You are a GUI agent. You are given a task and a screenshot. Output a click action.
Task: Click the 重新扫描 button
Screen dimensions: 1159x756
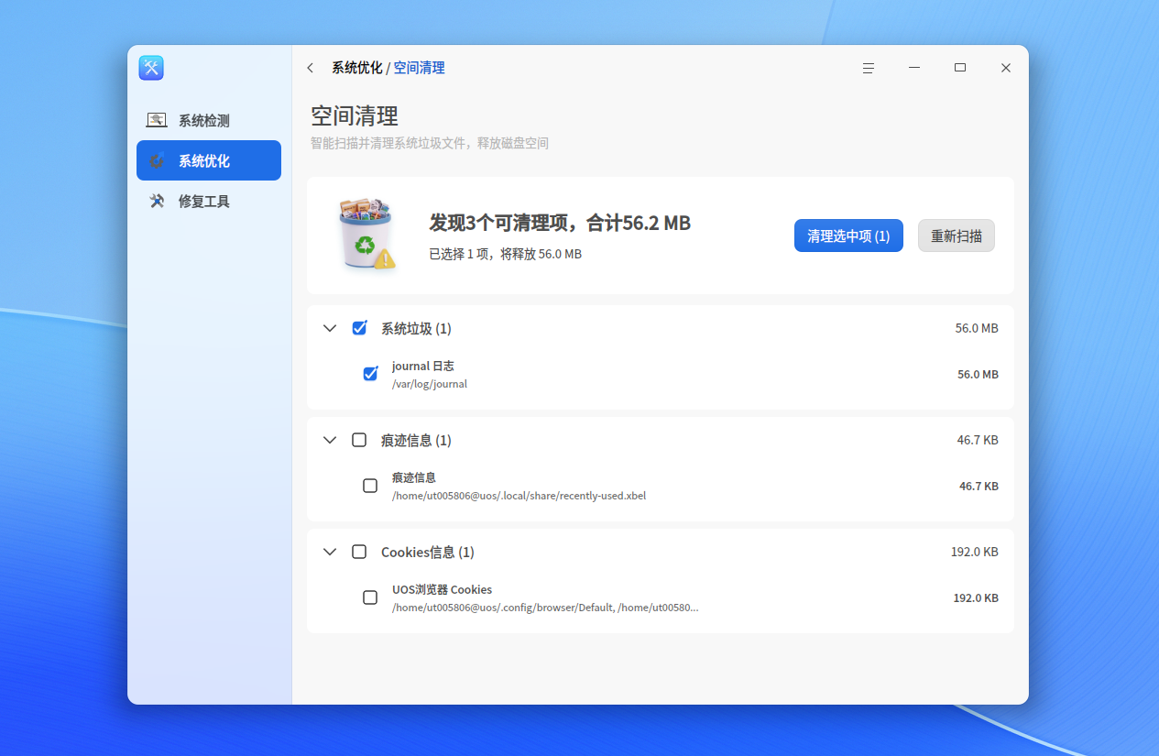(957, 236)
